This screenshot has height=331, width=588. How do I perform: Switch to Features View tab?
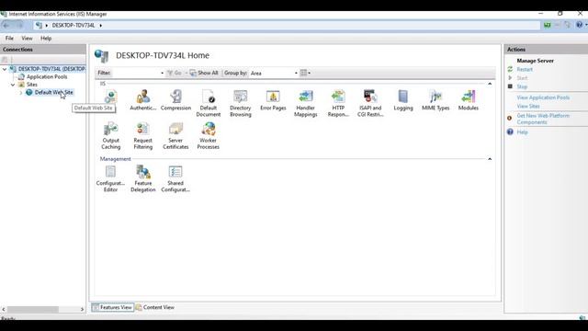pyautogui.click(x=112, y=307)
